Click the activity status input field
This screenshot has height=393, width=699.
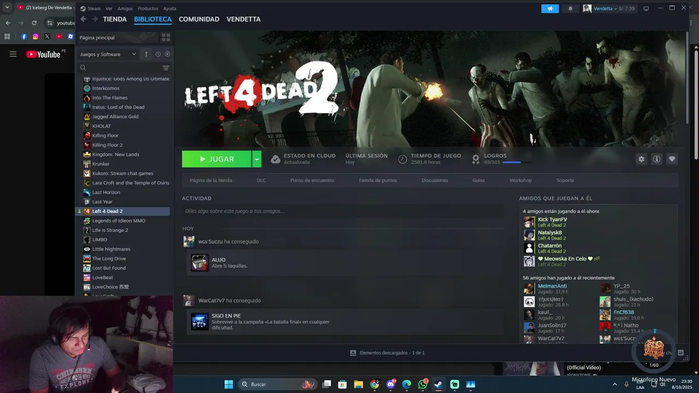coord(343,211)
